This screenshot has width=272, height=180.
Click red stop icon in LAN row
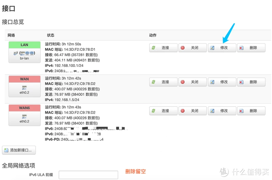[x=183, y=48]
